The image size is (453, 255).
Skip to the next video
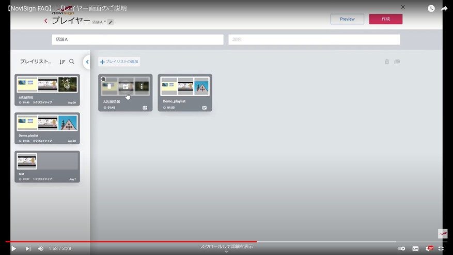(x=28, y=248)
